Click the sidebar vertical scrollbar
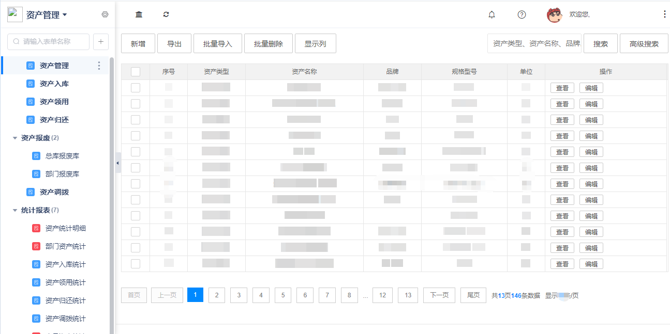Screen dimensions: 670x334 click(112, 196)
